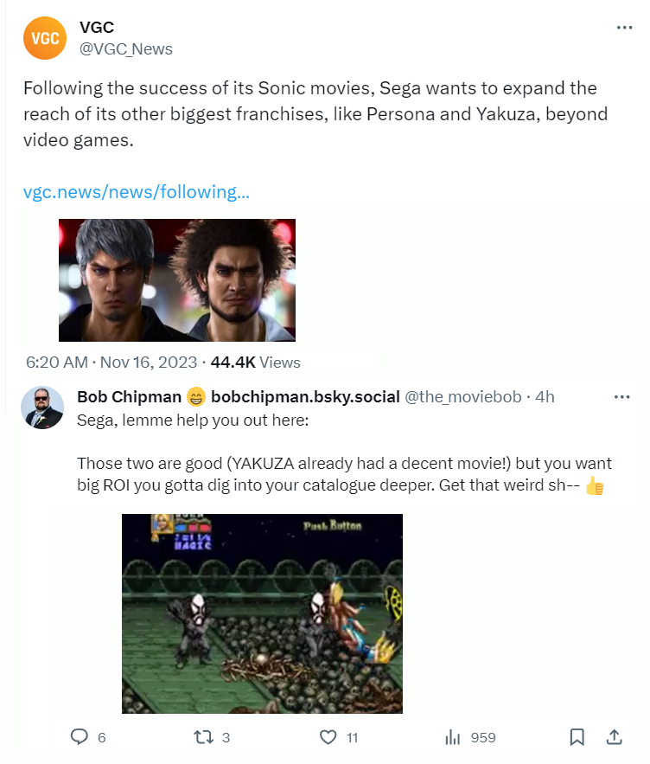Click the 44.4K Views count
Screen dimensions: 650x764
pyautogui.click(x=256, y=362)
